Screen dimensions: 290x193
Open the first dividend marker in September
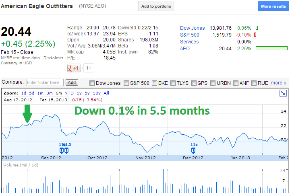click(62, 150)
